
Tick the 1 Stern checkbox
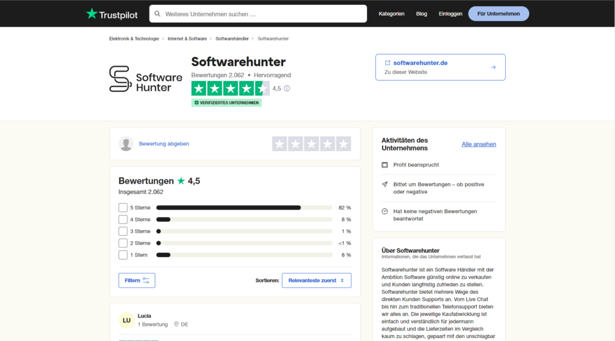click(x=123, y=255)
